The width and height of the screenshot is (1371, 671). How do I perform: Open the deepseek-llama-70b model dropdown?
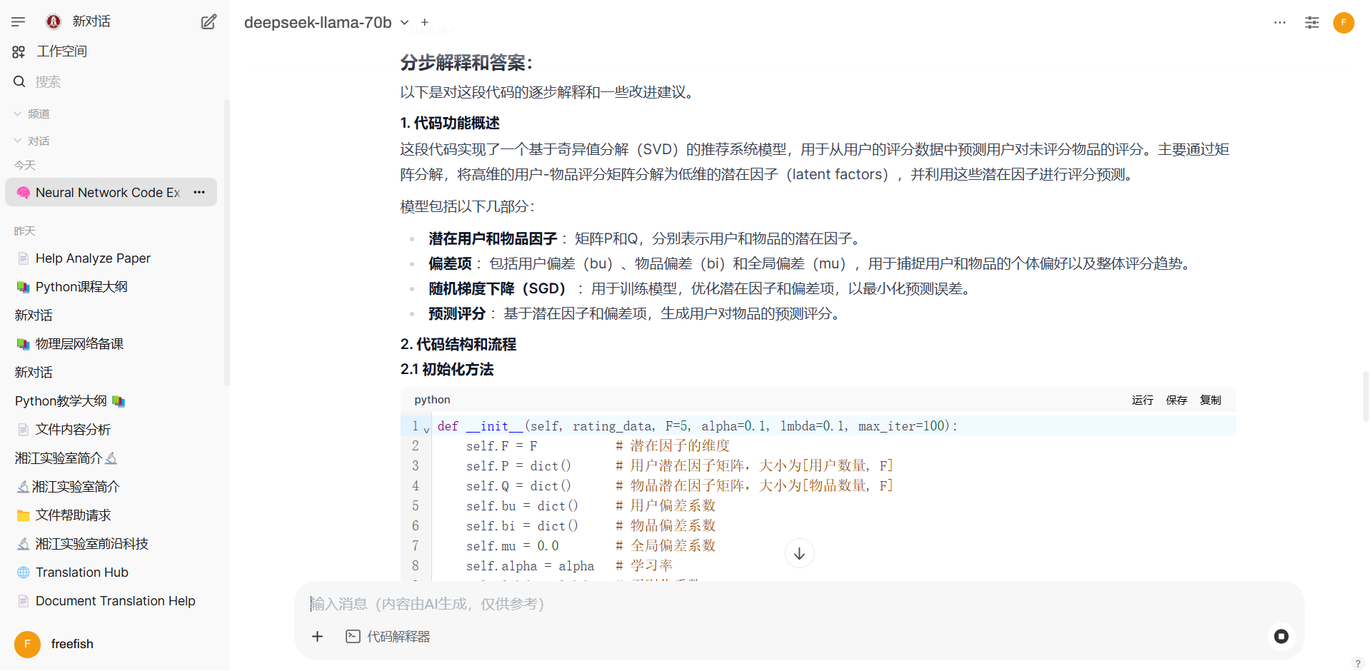pyautogui.click(x=404, y=23)
